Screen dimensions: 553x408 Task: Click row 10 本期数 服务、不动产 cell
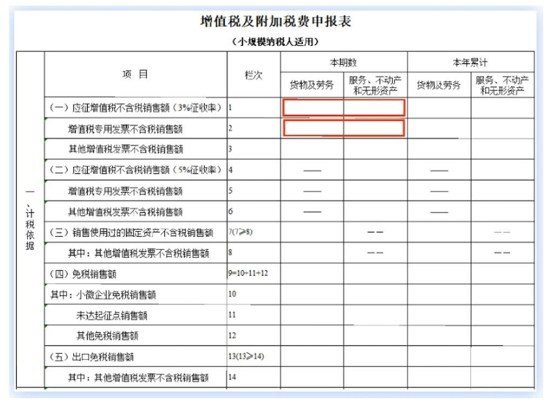pyautogui.click(x=375, y=295)
